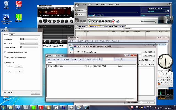Click the Artist/Album column header in foobar2000

tap(68, 66)
